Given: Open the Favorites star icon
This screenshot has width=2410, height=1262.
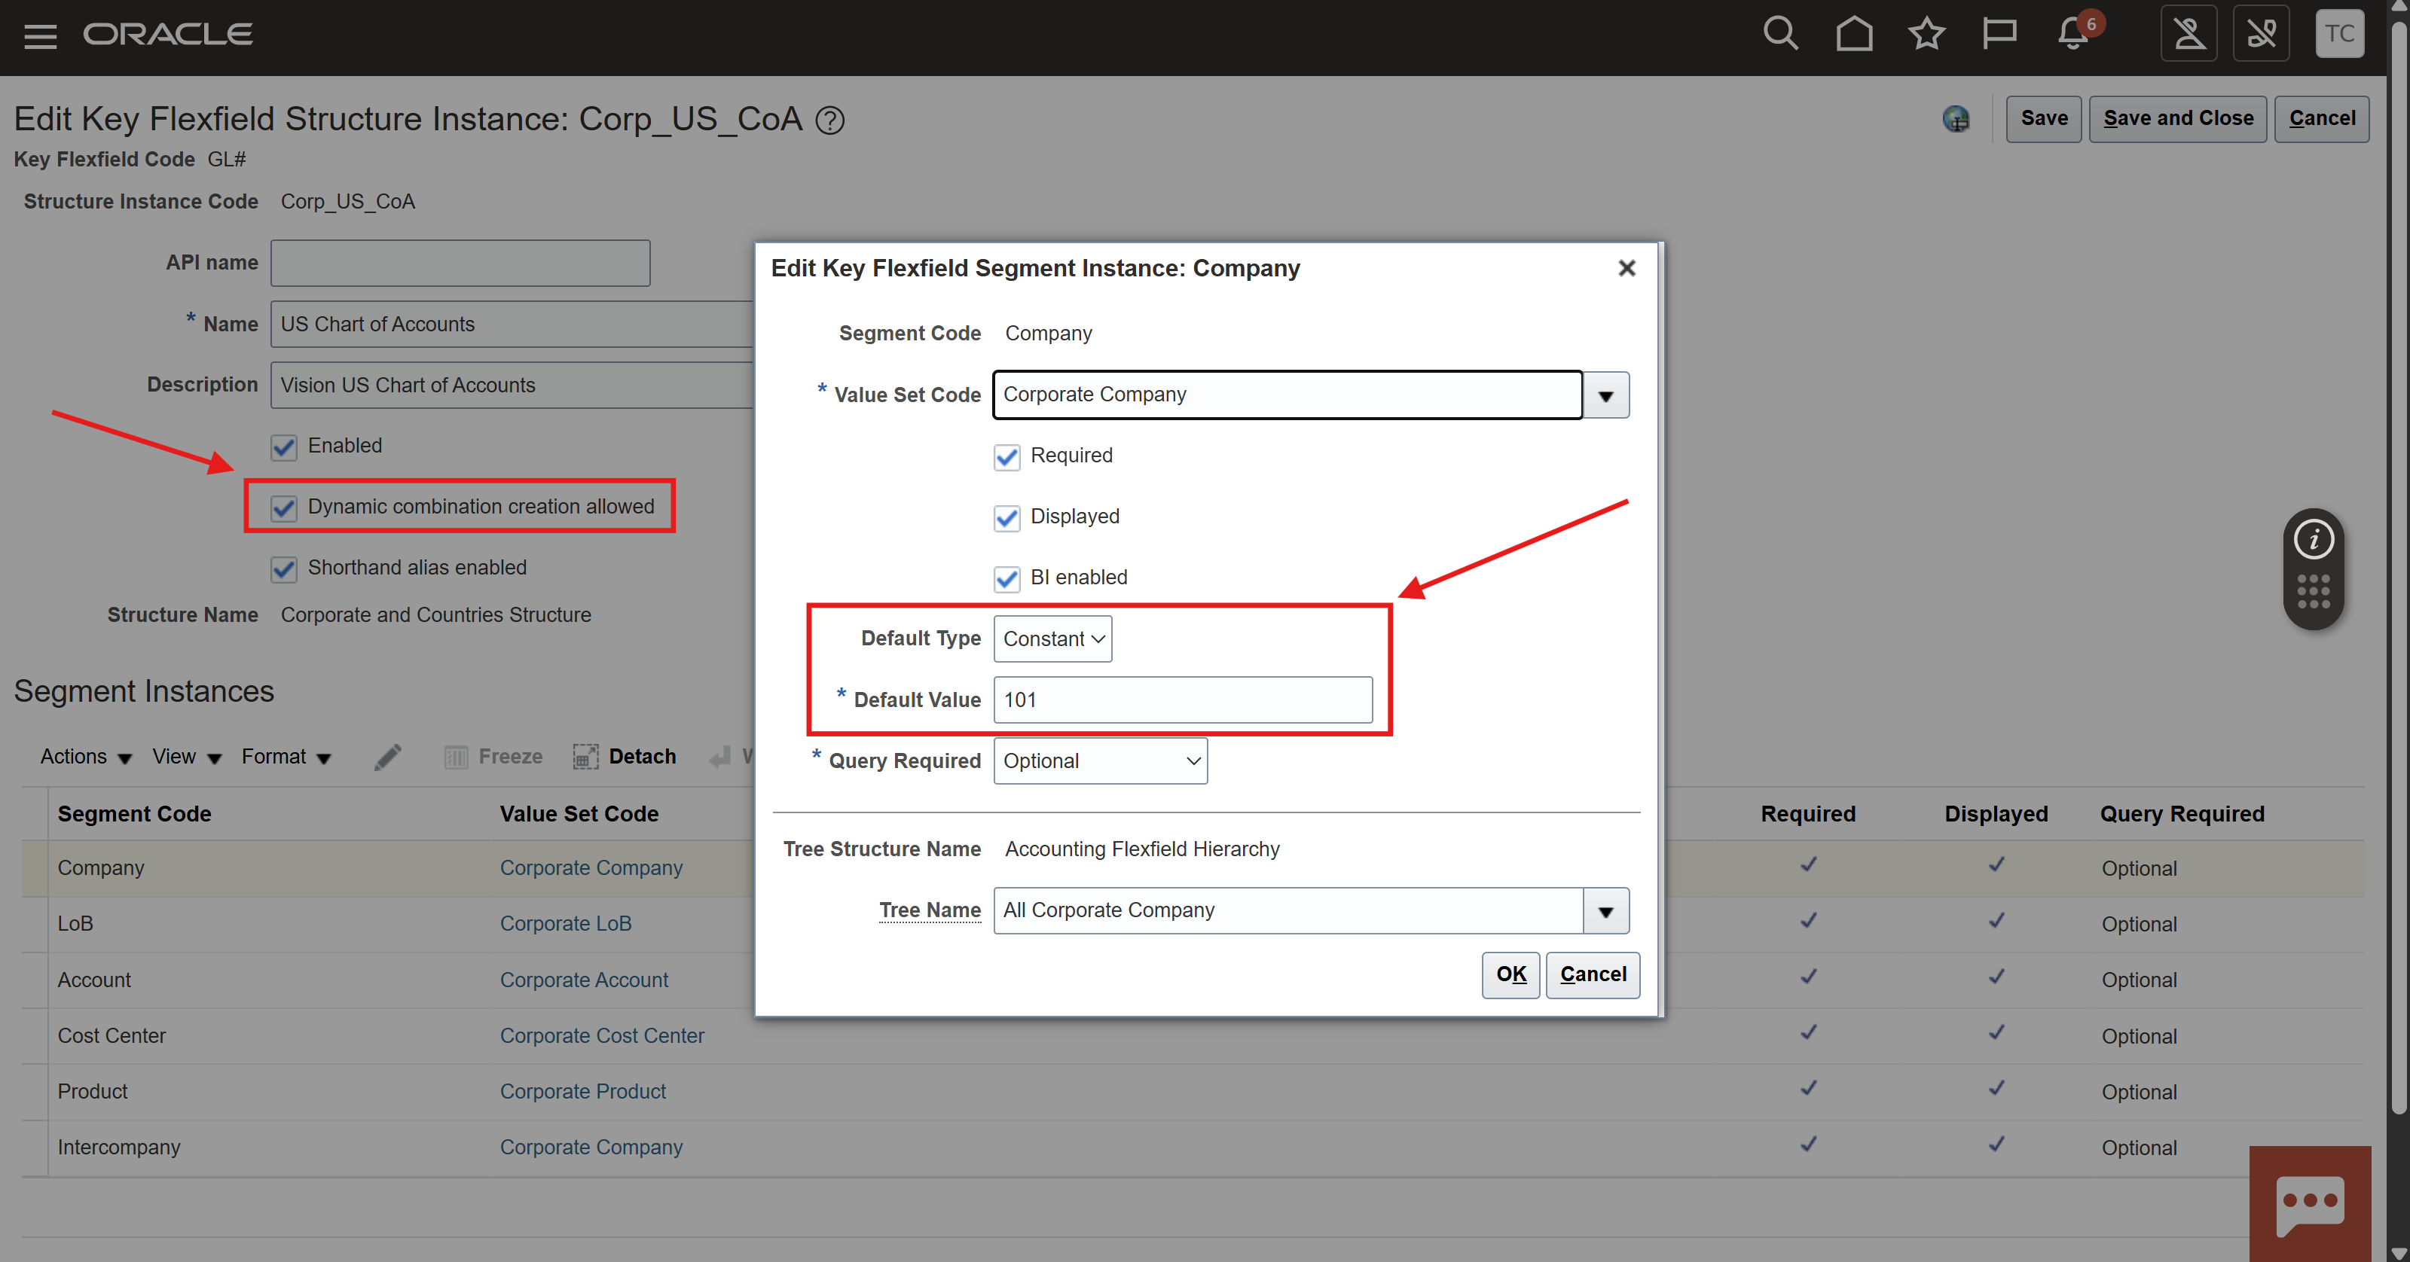Looking at the screenshot, I should (x=1926, y=34).
